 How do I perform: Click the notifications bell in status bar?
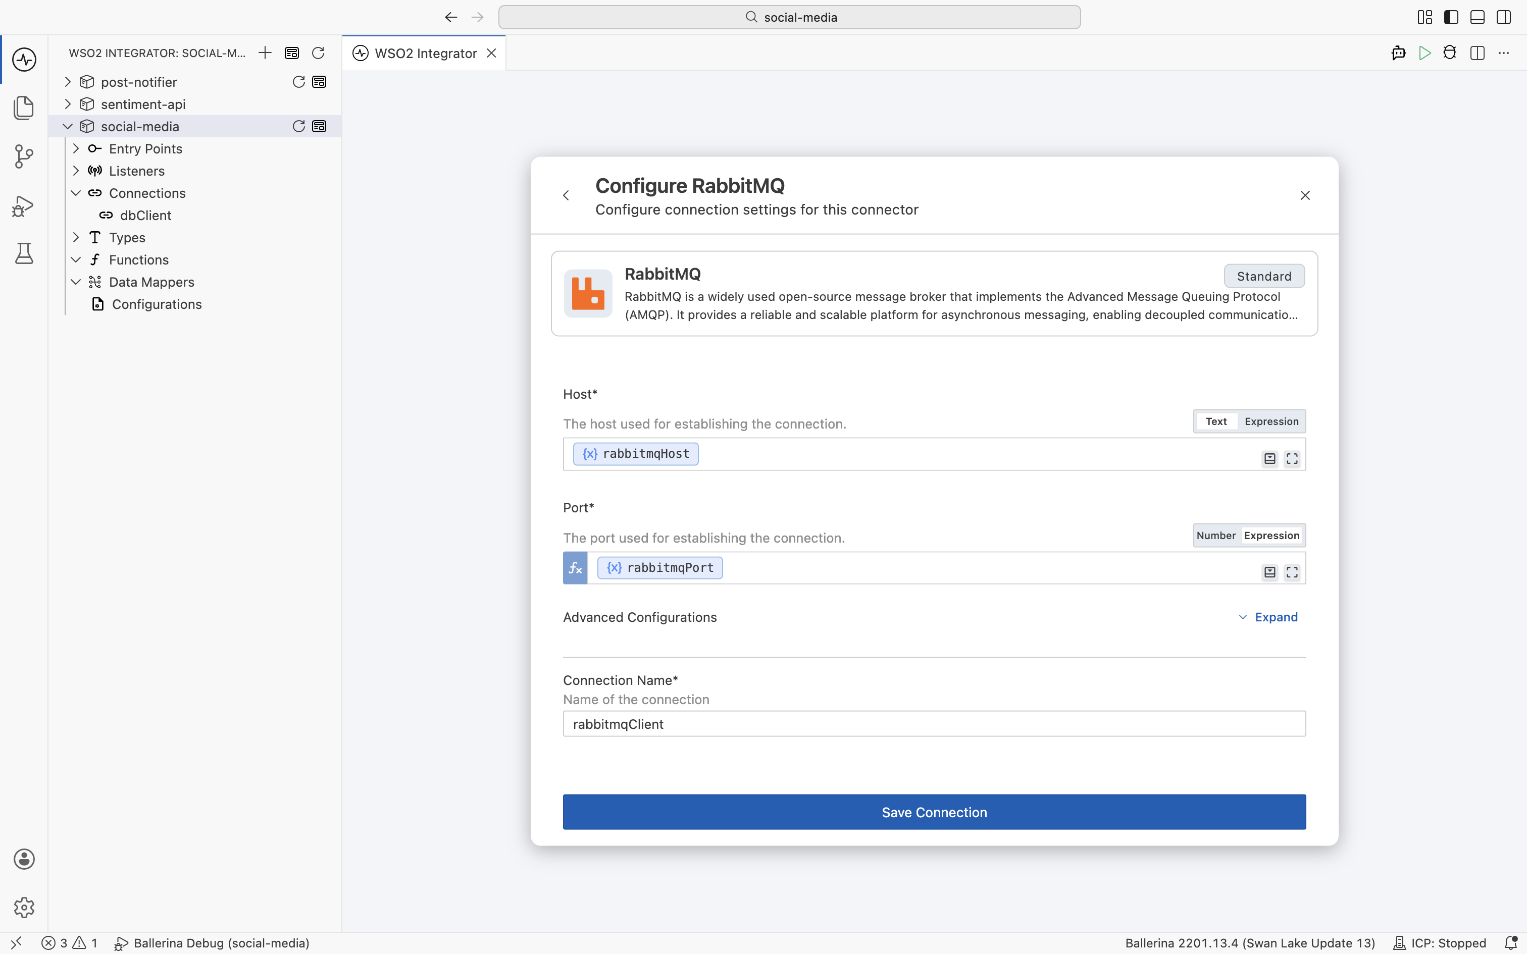point(1511,943)
